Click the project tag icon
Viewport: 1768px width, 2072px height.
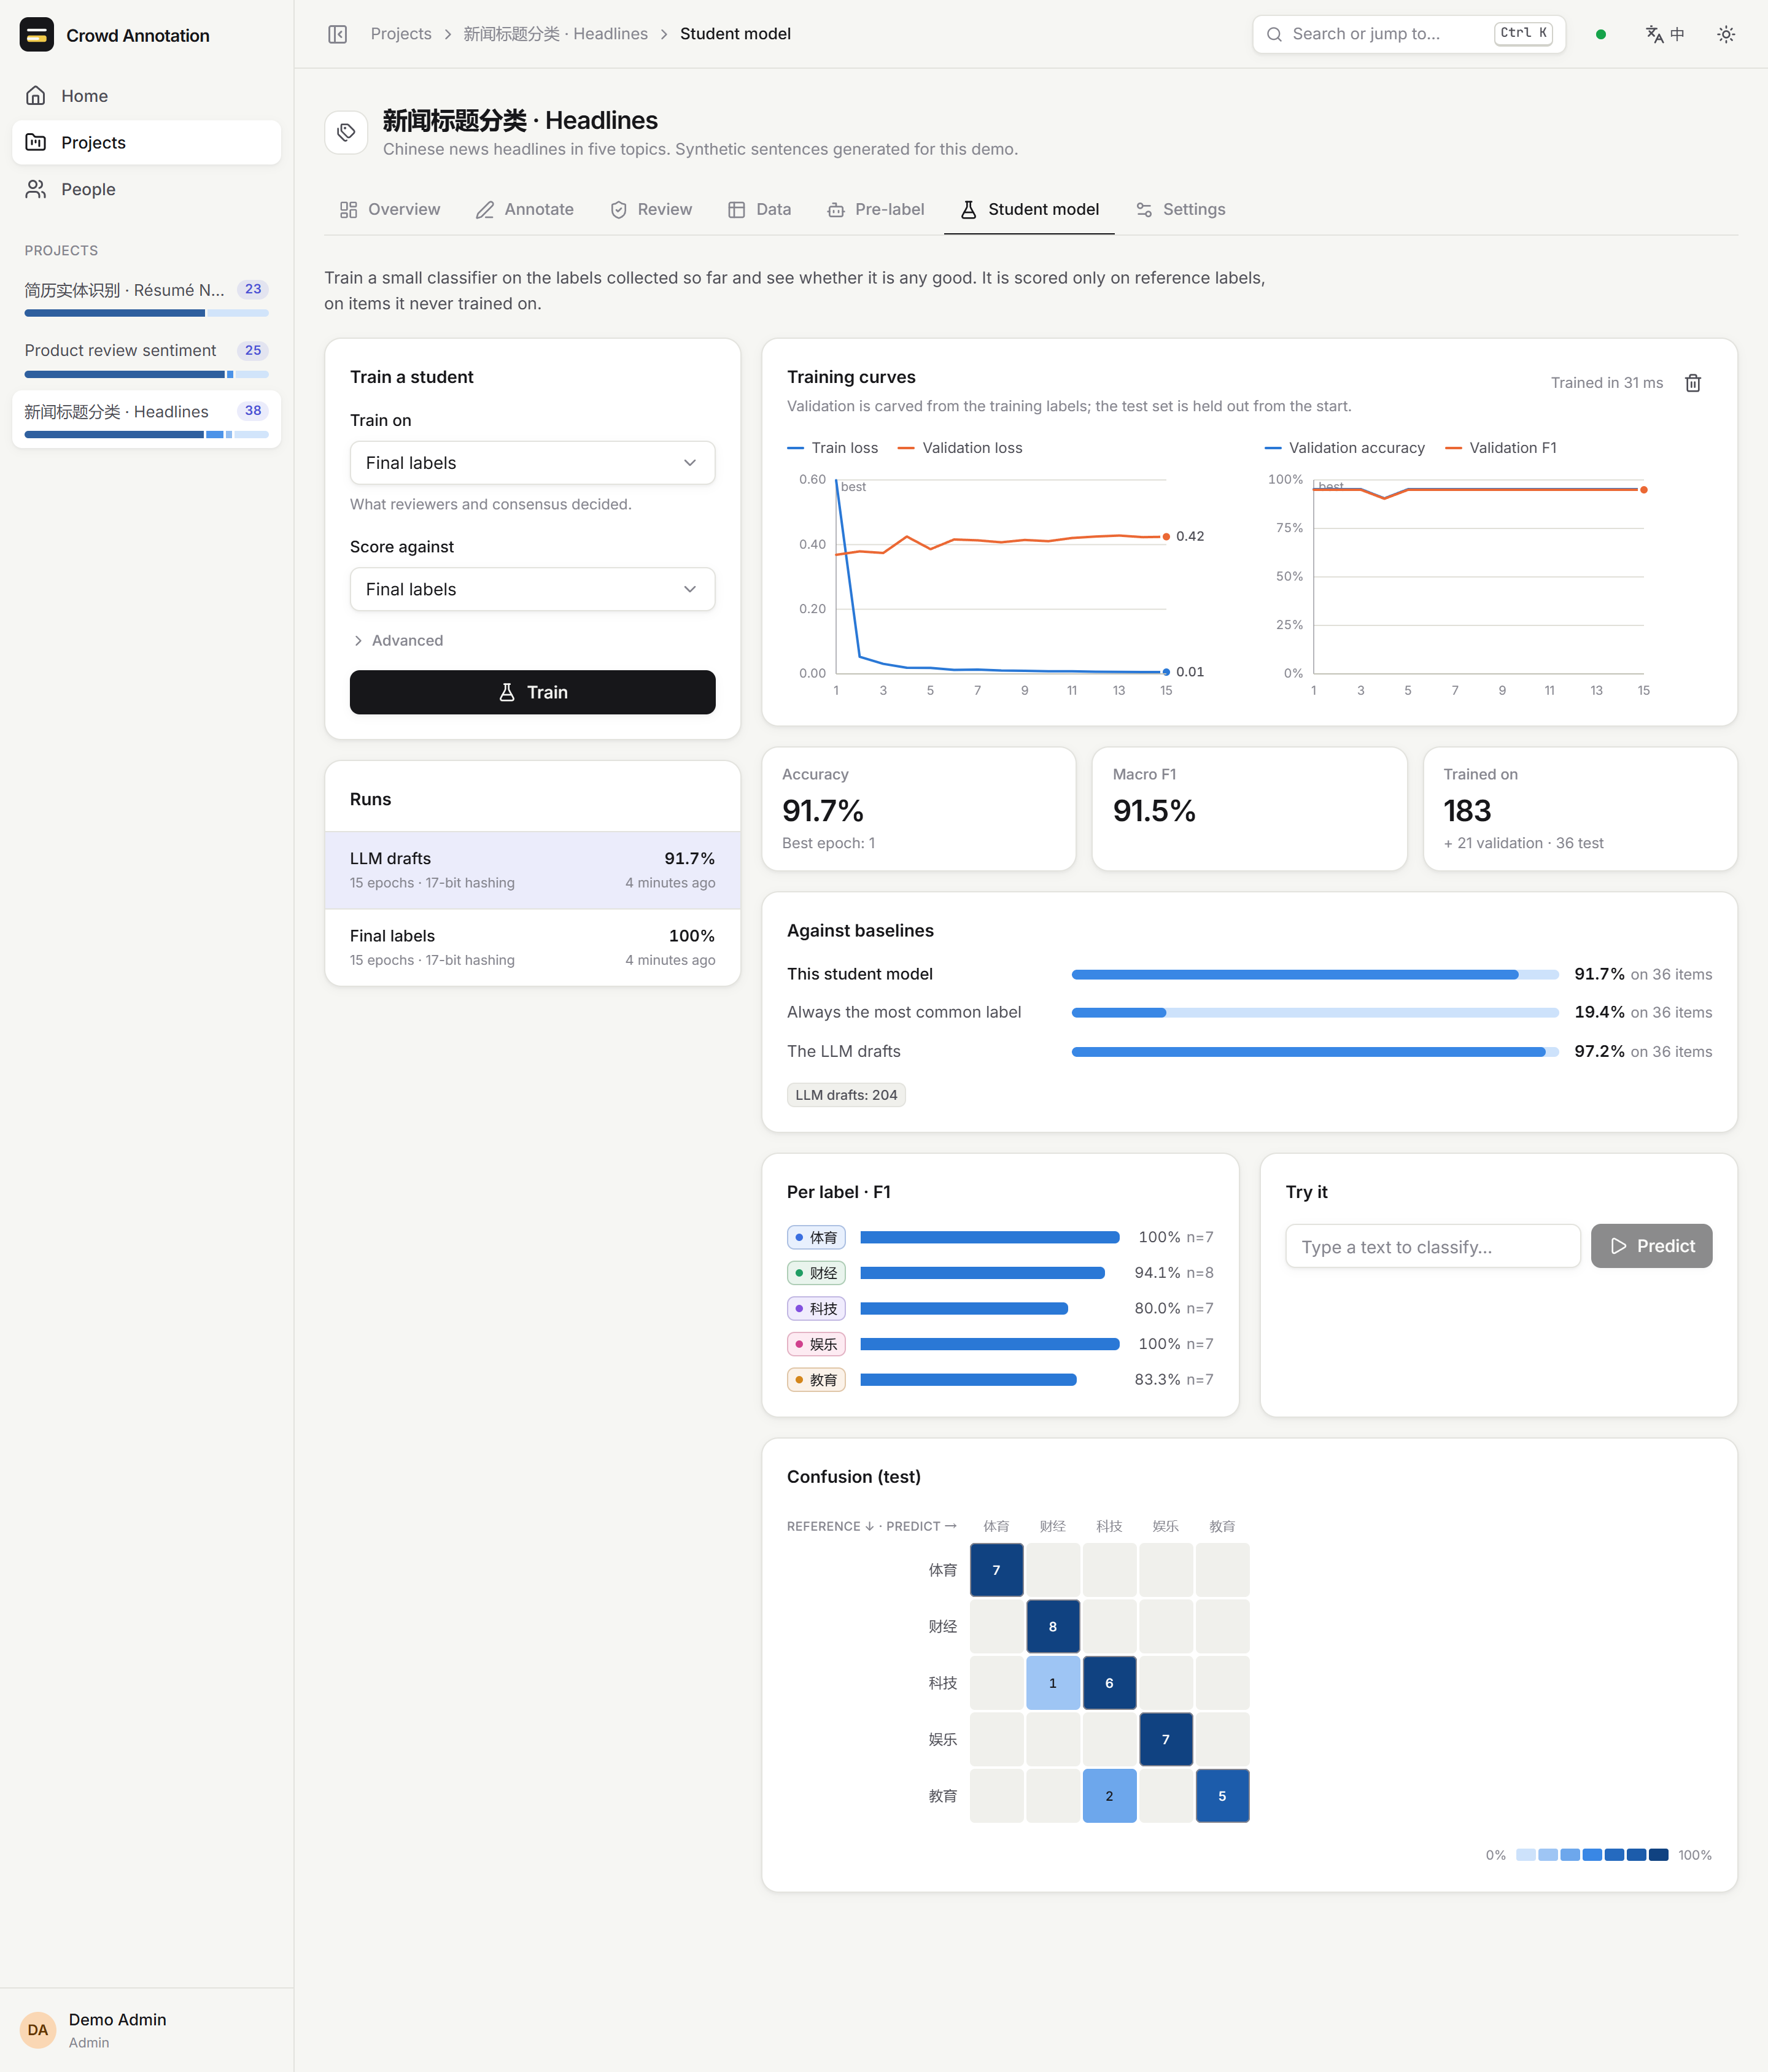pyautogui.click(x=346, y=132)
